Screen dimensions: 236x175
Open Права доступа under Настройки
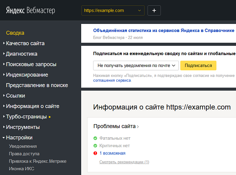pos(24,154)
